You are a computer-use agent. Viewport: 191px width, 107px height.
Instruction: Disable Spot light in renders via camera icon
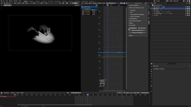point(189,15)
